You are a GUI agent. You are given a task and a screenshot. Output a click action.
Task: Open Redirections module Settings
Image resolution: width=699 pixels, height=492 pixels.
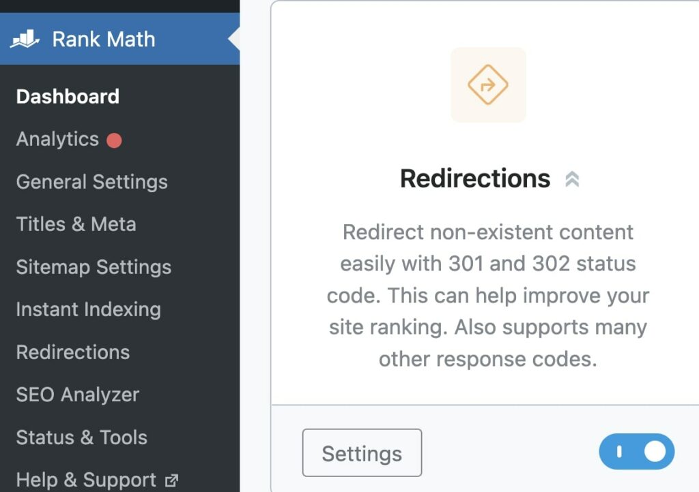362,452
